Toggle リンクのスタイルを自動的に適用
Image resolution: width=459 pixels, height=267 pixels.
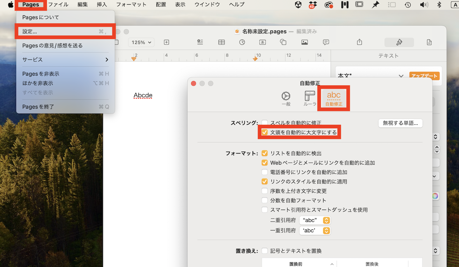(x=265, y=181)
